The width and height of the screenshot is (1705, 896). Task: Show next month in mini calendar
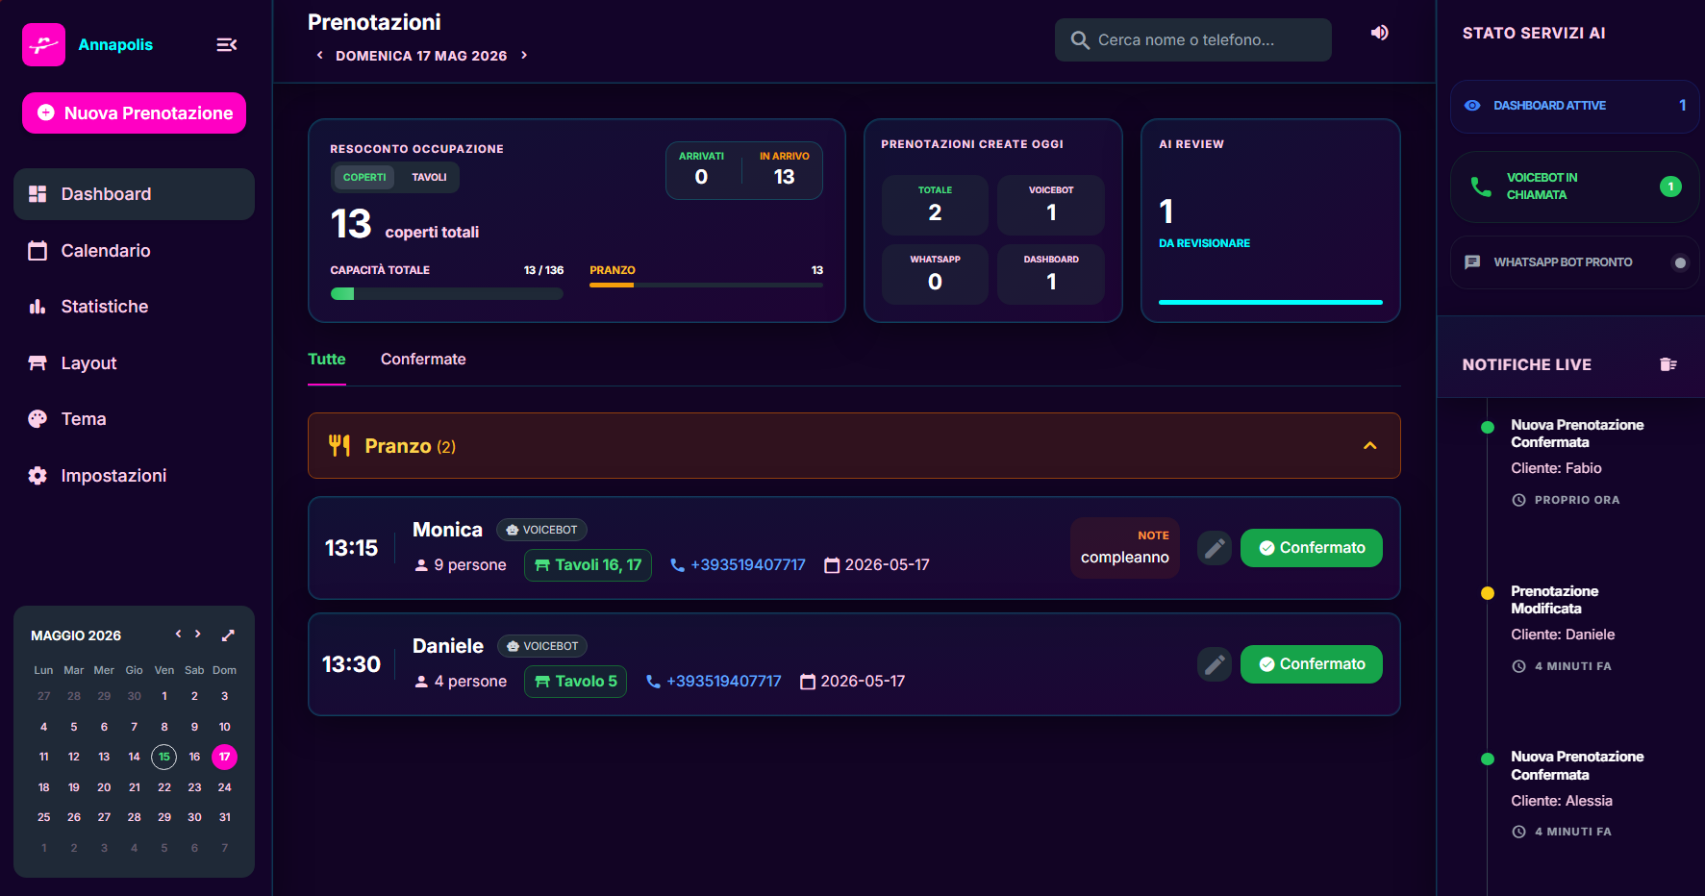click(x=198, y=635)
